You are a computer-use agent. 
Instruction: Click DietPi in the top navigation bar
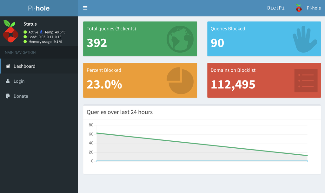(x=275, y=8)
